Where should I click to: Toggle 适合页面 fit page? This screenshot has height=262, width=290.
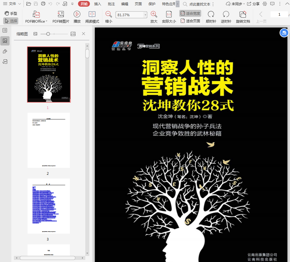190,21
